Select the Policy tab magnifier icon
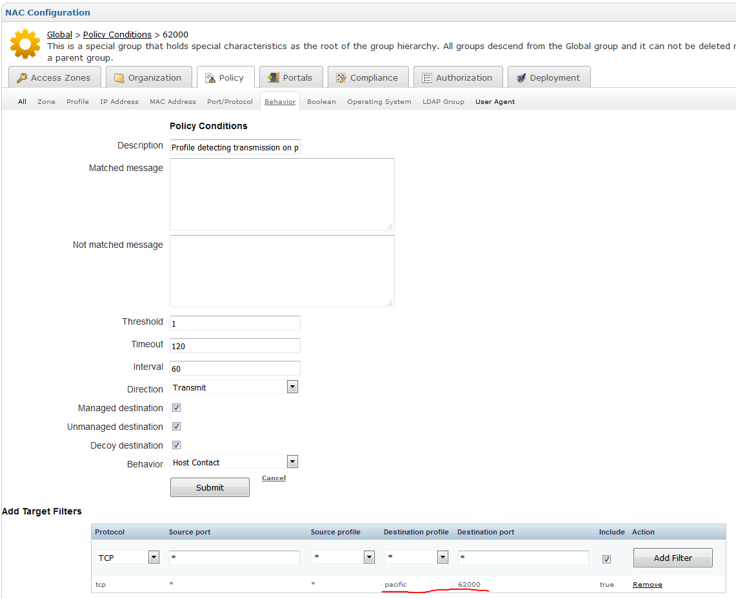 point(210,77)
